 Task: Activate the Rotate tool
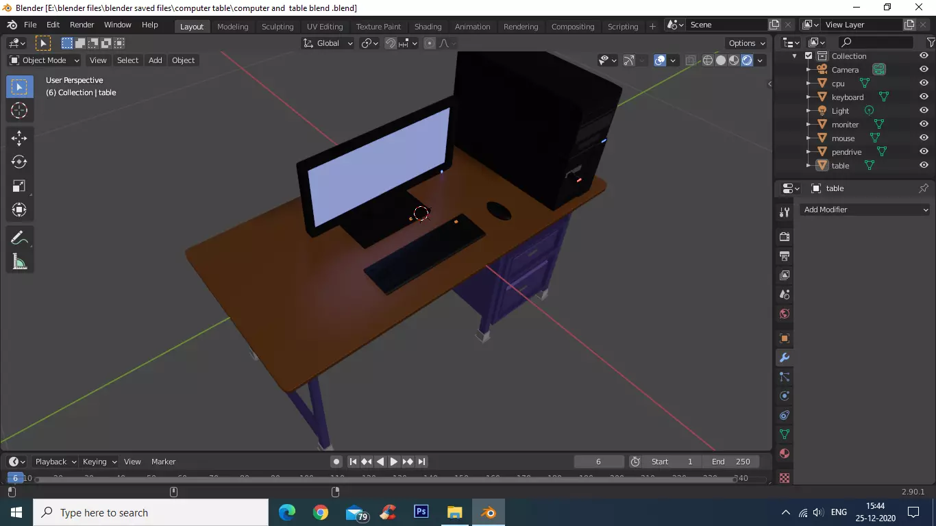pos(19,162)
